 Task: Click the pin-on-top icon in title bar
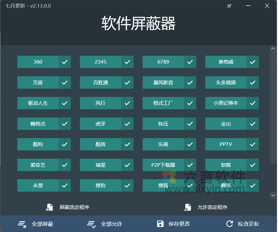[x=229, y=6]
